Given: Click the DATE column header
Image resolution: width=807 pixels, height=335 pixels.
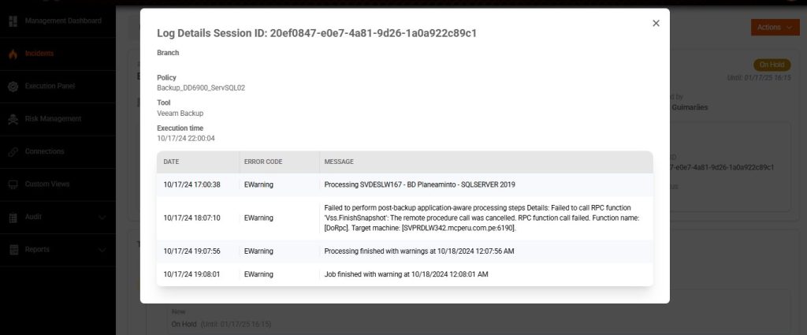Looking at the screenshot, I should coord(171,162).
